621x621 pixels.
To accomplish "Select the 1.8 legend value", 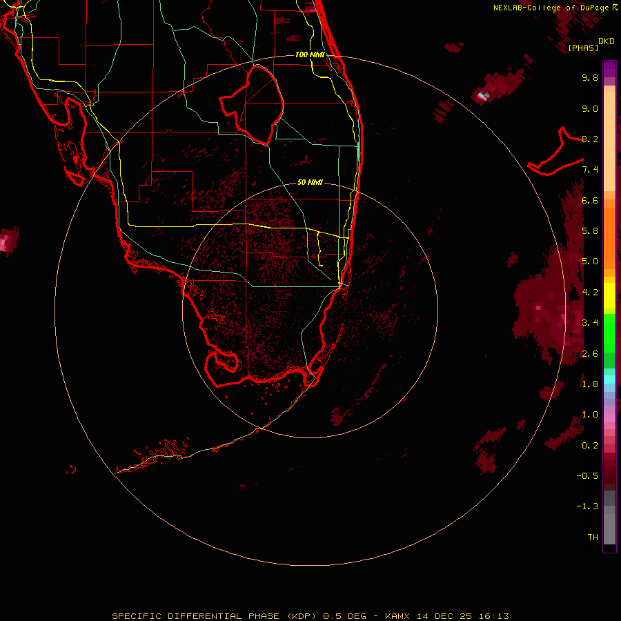I will click(590, 384).
